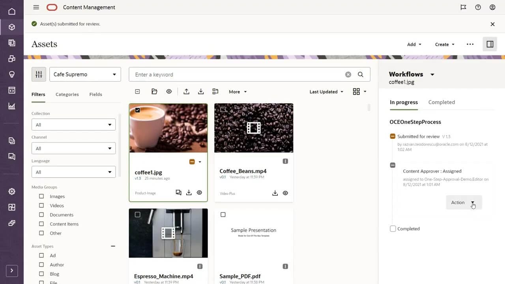Open the Add menu button
Viewport: 505px width, 284px height.
point(414,44)
